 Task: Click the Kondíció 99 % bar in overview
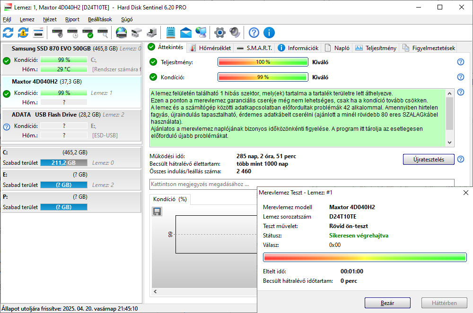click(263, 77)
